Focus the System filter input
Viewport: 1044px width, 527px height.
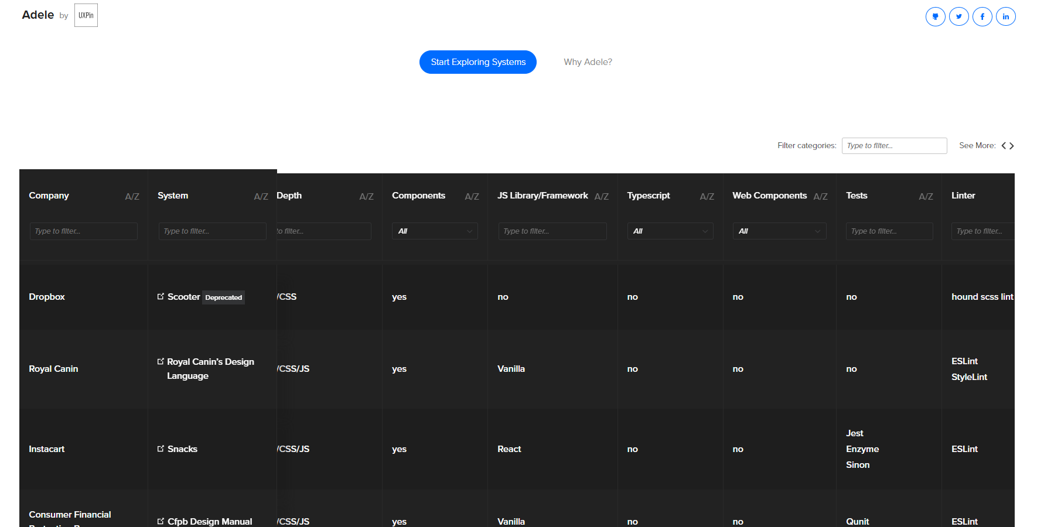(x=212, y=231)
